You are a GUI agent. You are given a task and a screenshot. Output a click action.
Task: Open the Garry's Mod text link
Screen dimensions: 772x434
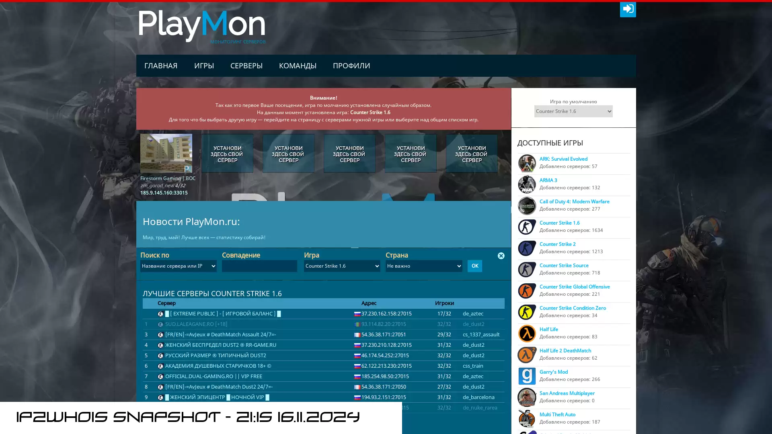click(x=553, y=372)
